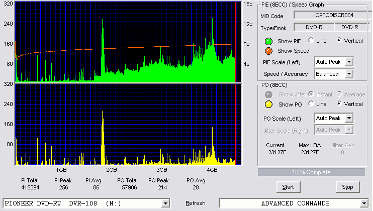
Task: Open the PIONEER DVD-RW drive selector dropdown
Action: tap(165, 203)
